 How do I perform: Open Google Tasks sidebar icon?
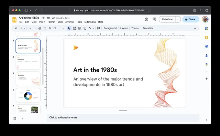206,46
